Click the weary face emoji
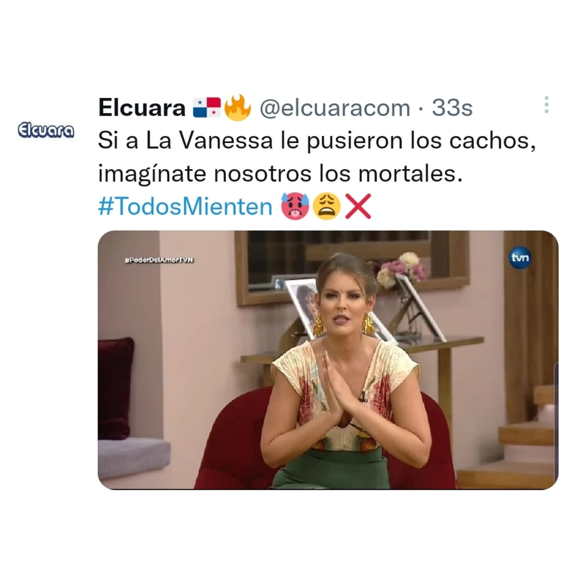The width and height of the screenshot is (576, 576). [326, 207]
